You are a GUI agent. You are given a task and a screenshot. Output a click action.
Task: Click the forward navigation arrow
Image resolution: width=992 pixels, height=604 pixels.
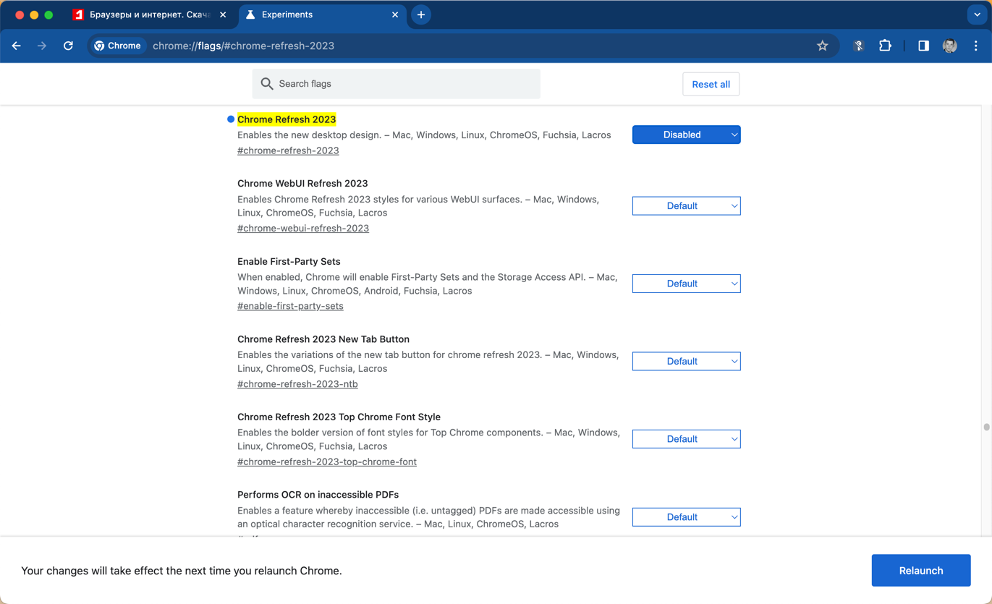[x=42, y=46]
